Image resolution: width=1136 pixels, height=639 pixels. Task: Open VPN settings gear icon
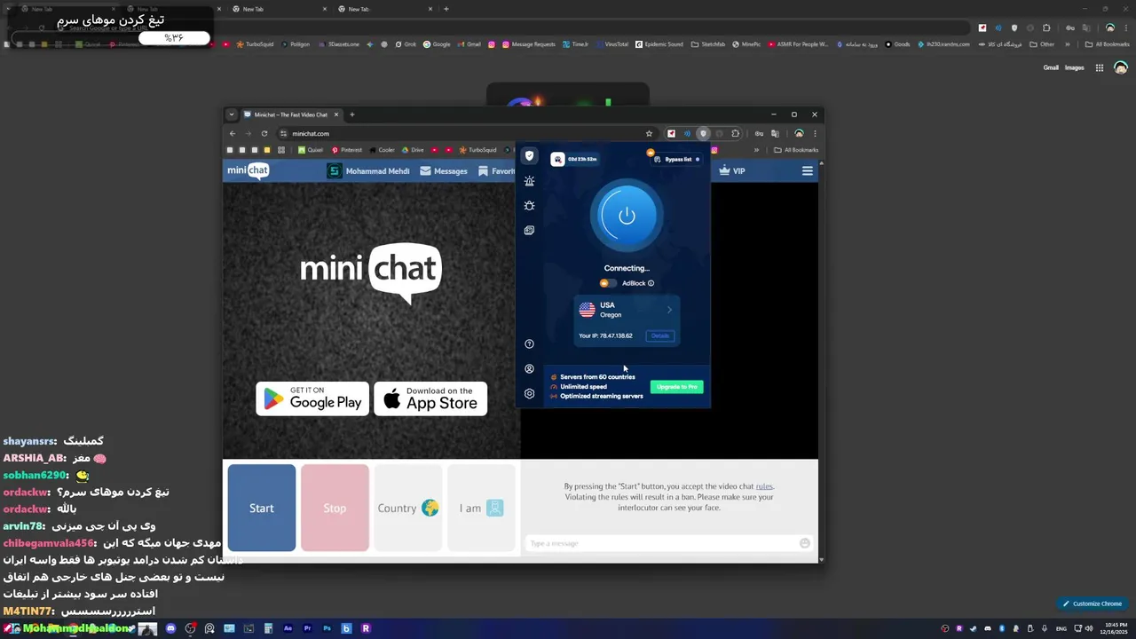pos(529,394)
